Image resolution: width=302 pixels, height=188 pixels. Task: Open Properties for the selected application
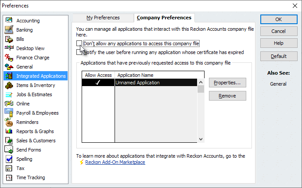tap(227, 83)
